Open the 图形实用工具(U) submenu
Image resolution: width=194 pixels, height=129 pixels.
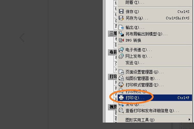point(155,120)
